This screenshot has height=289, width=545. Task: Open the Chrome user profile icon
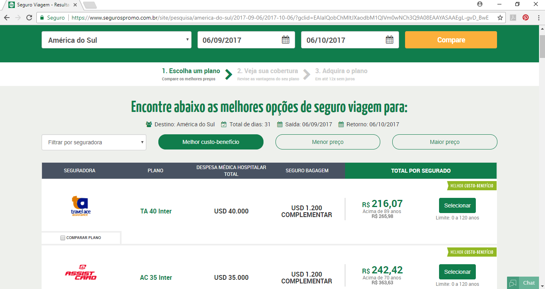point(480,4)
